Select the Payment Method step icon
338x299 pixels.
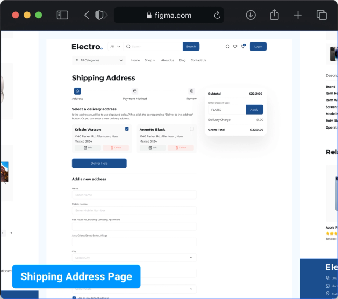(x=135, y=91)
